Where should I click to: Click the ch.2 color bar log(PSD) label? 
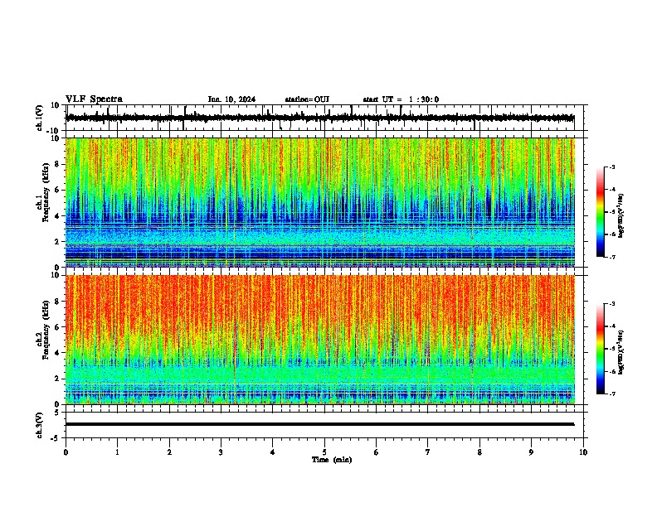[621, 353]
